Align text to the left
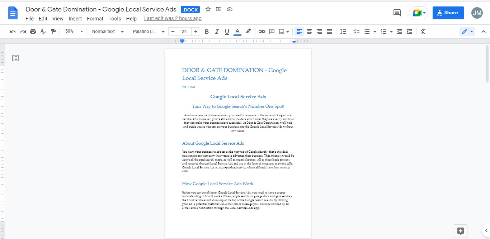 tap(299, 32)
